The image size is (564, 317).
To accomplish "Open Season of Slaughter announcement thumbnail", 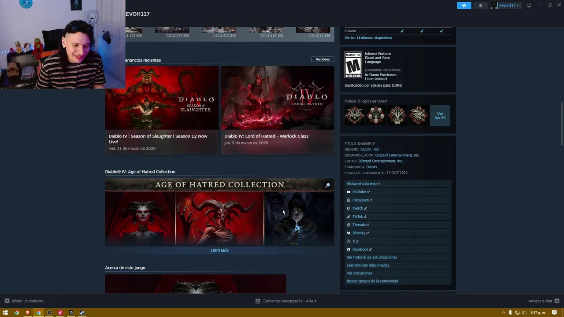I will pos(162,98).
